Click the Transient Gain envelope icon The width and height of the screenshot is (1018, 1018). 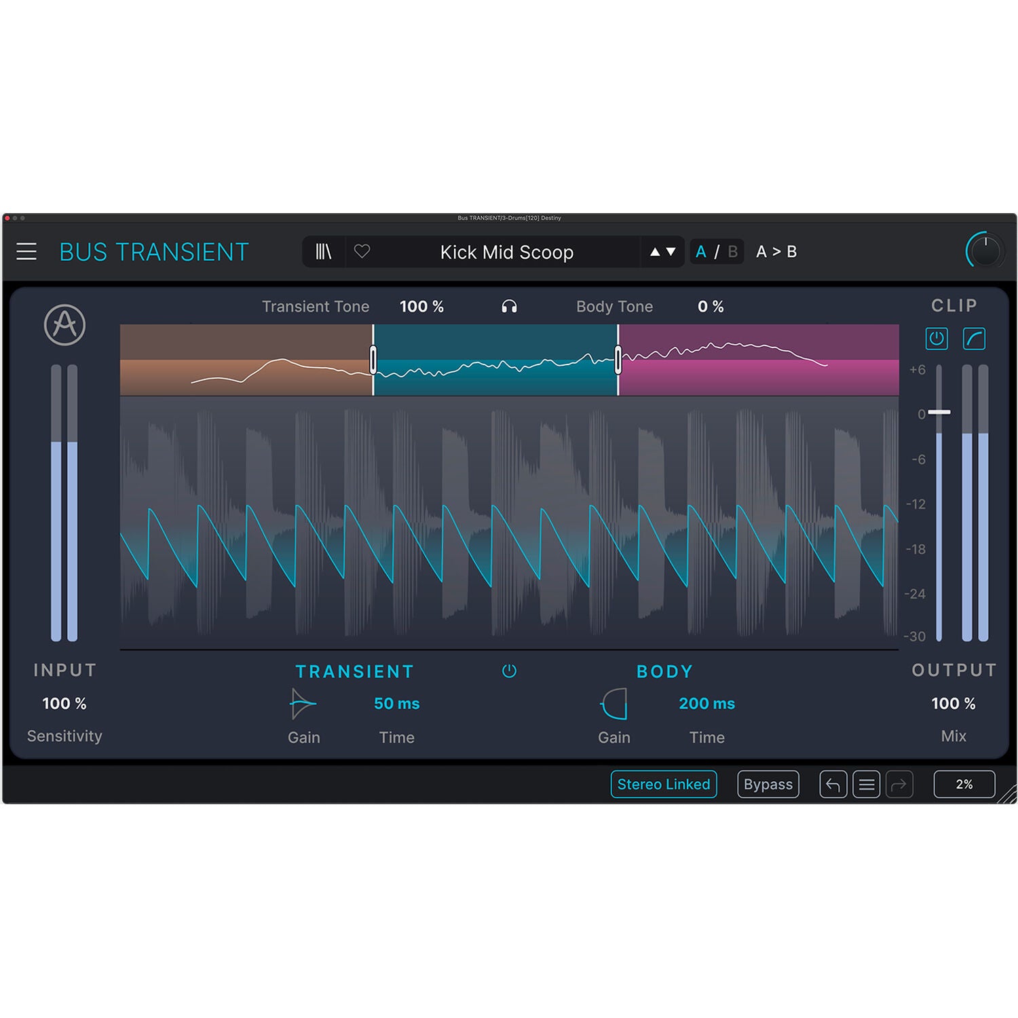(x=303, y=706)
